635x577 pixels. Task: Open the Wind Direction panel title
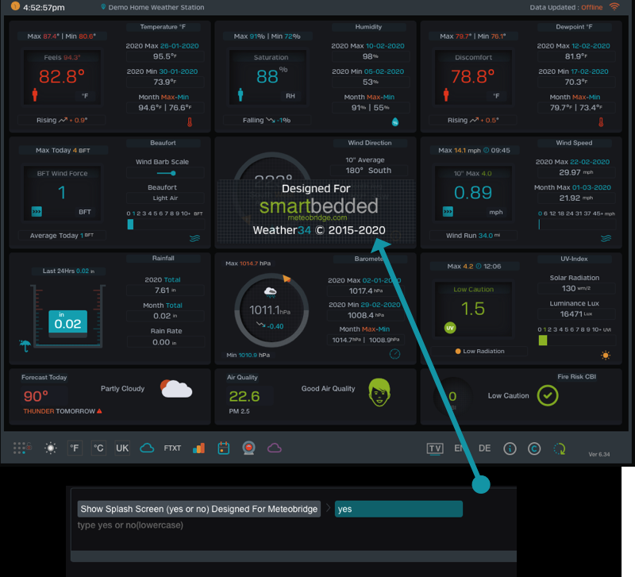pyautogui.click(x=370, y=143)
